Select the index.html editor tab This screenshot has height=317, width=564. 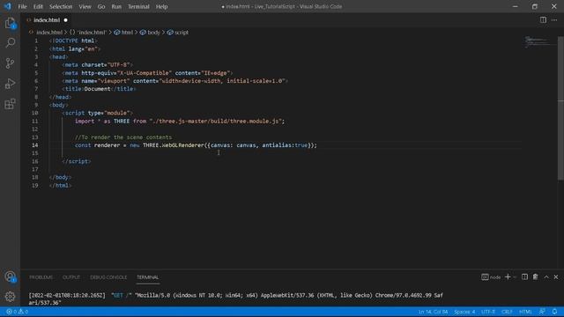tap(47, 20)
